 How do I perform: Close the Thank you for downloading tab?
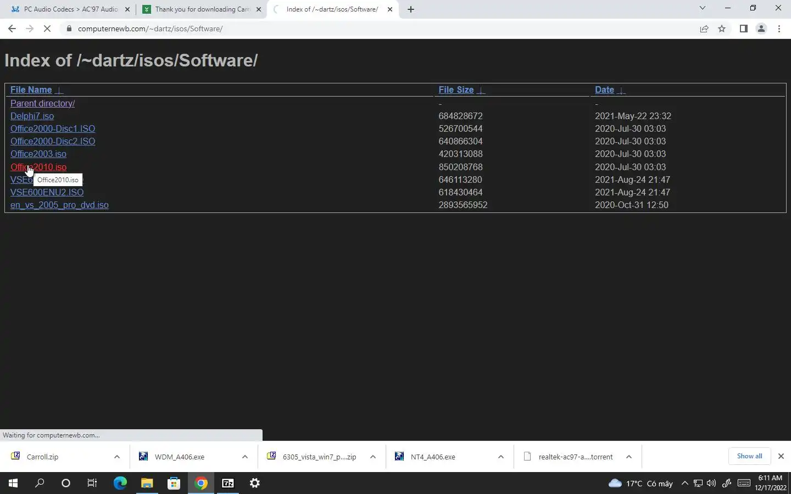click(259, 9)
